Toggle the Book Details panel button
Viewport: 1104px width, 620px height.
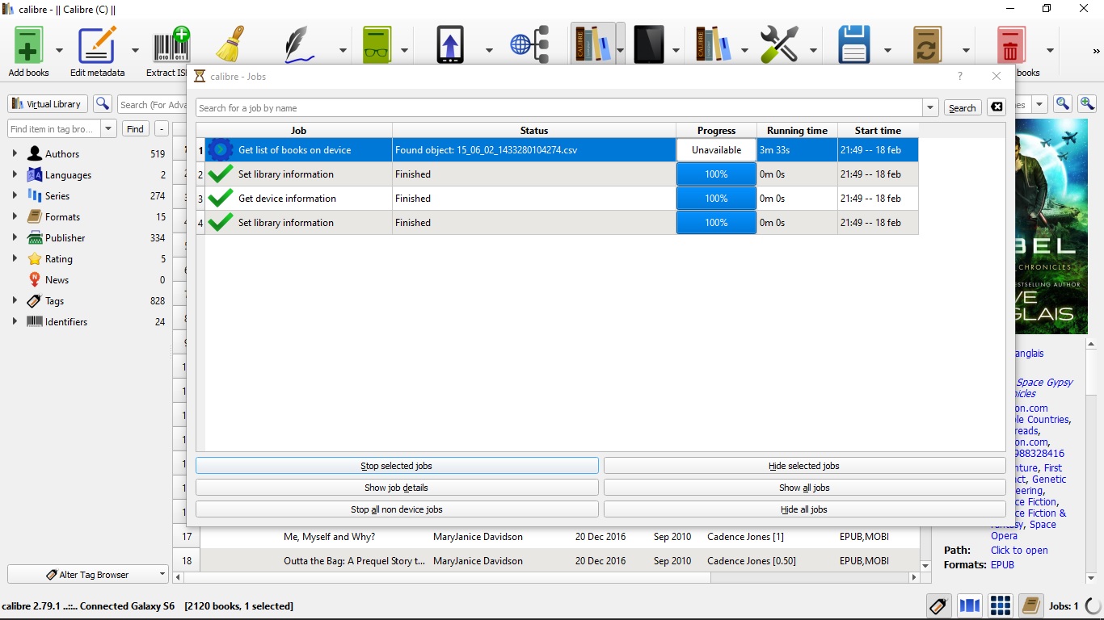pyautogui.click(x=1030, y=605)
